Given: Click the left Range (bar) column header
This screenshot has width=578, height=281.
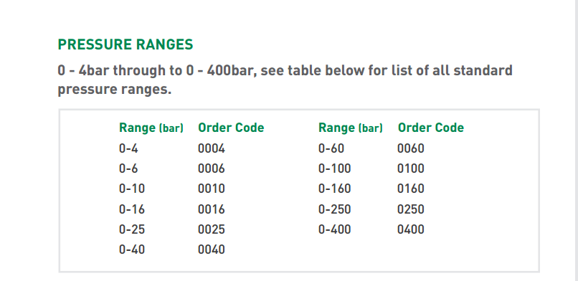Looking at the screenshot, I should [151, 128].
